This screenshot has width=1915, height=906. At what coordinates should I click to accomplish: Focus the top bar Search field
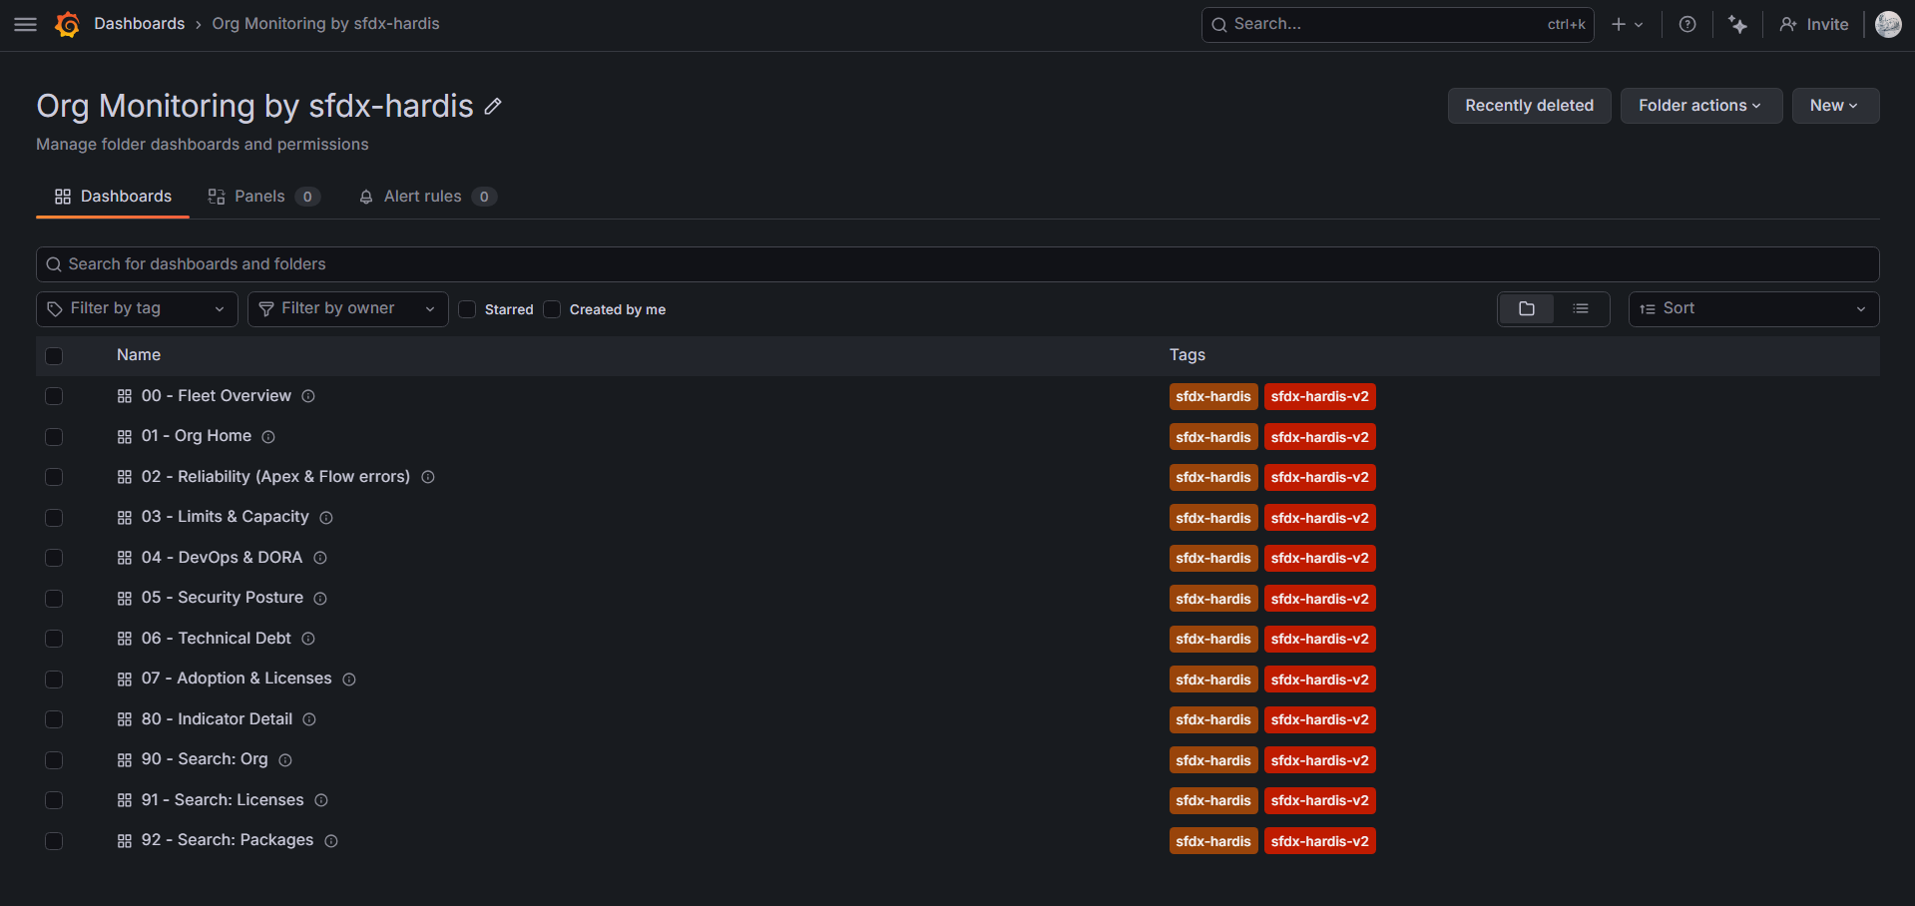click(1397, 24)
